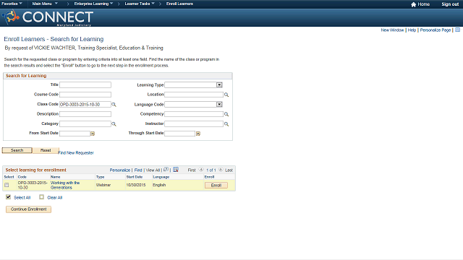Sort by the Language column header
The width and height of the screenshot is (463, 260).
click(x=161, y=177)
